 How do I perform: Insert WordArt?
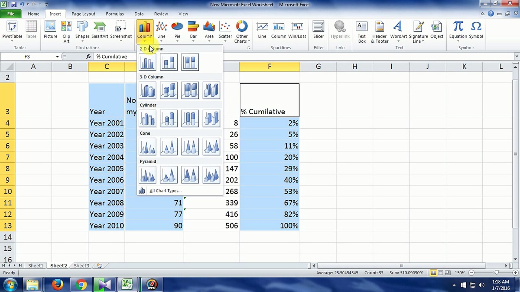click(x=398, y=30)
